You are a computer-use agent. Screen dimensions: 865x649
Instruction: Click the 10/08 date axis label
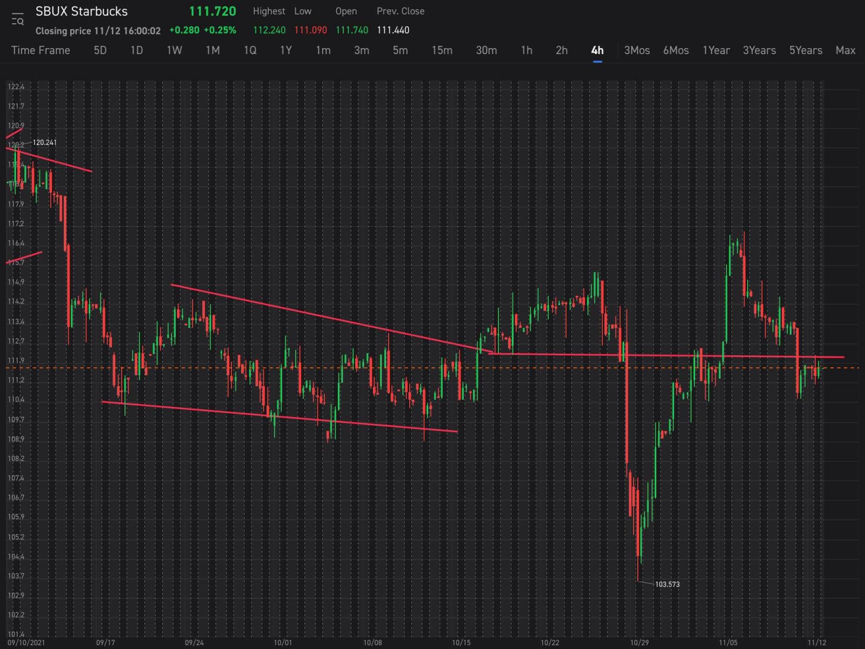pos(372,643)
